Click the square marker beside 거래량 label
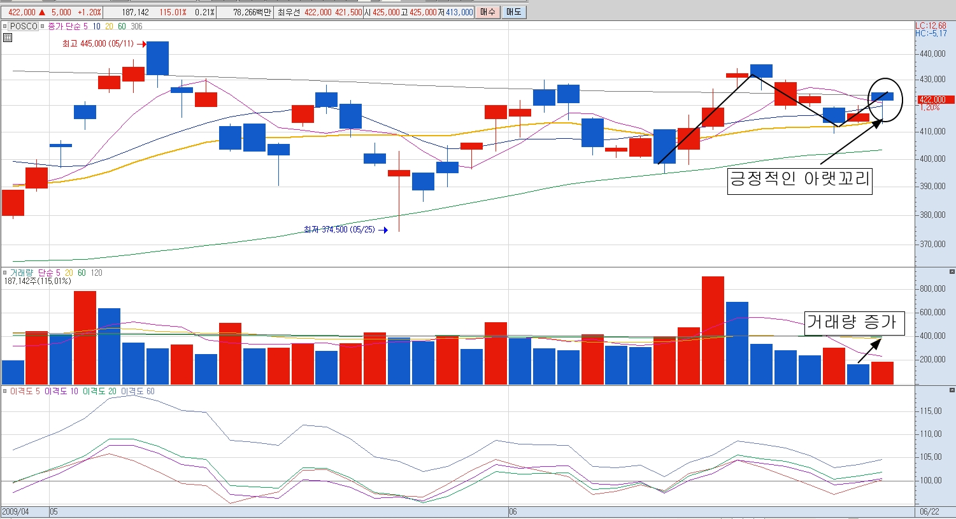This screenshot has height=519, width=956. [5, 273]
